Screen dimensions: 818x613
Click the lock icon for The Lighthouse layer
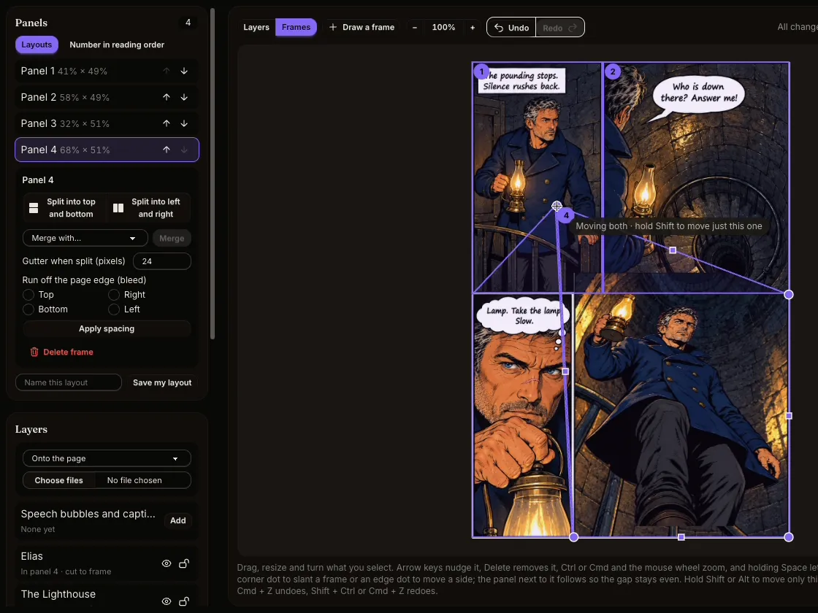[x=184, y=601]
